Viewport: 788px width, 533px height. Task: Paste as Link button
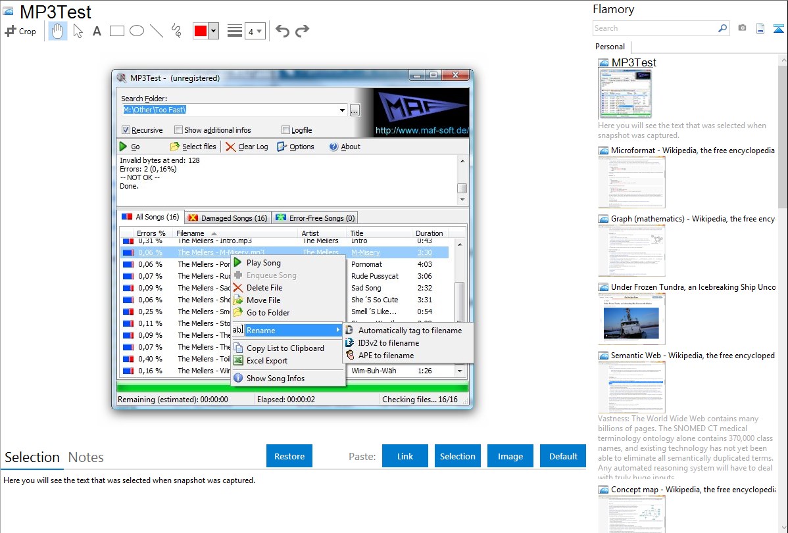coord(405,456)
